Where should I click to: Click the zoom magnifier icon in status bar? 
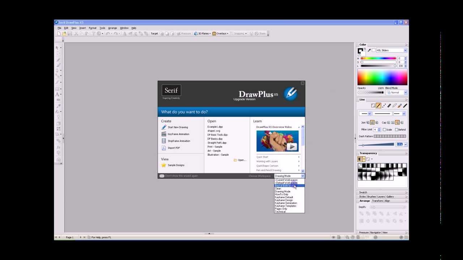347,237
